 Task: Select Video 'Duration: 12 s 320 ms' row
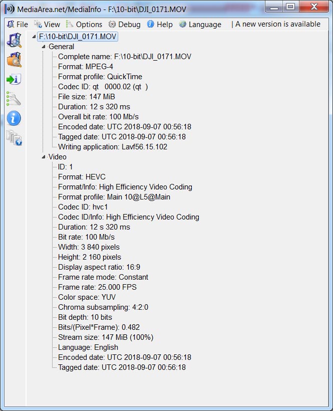pos(94,227)
